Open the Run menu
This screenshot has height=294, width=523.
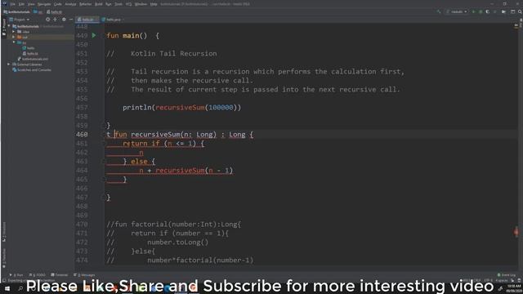[109, 4]
